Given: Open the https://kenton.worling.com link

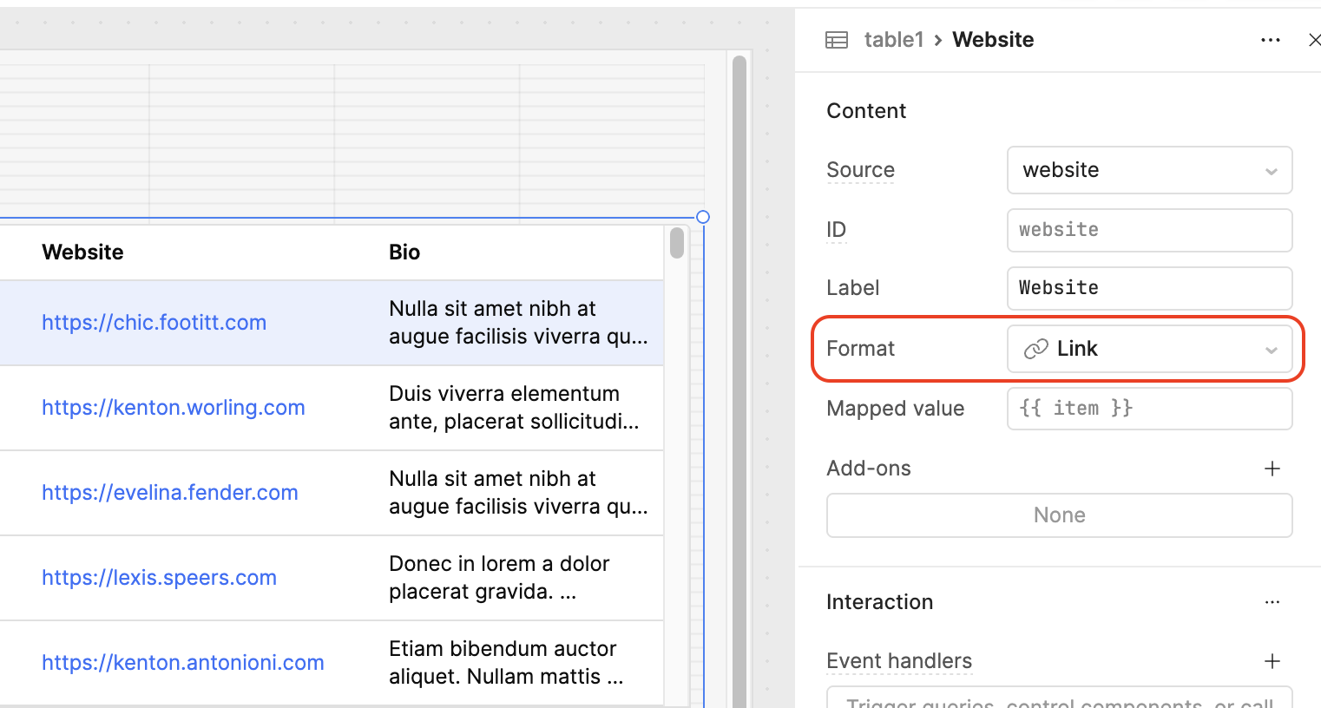Looking at the screenshot, I should [x=174, y=408].
